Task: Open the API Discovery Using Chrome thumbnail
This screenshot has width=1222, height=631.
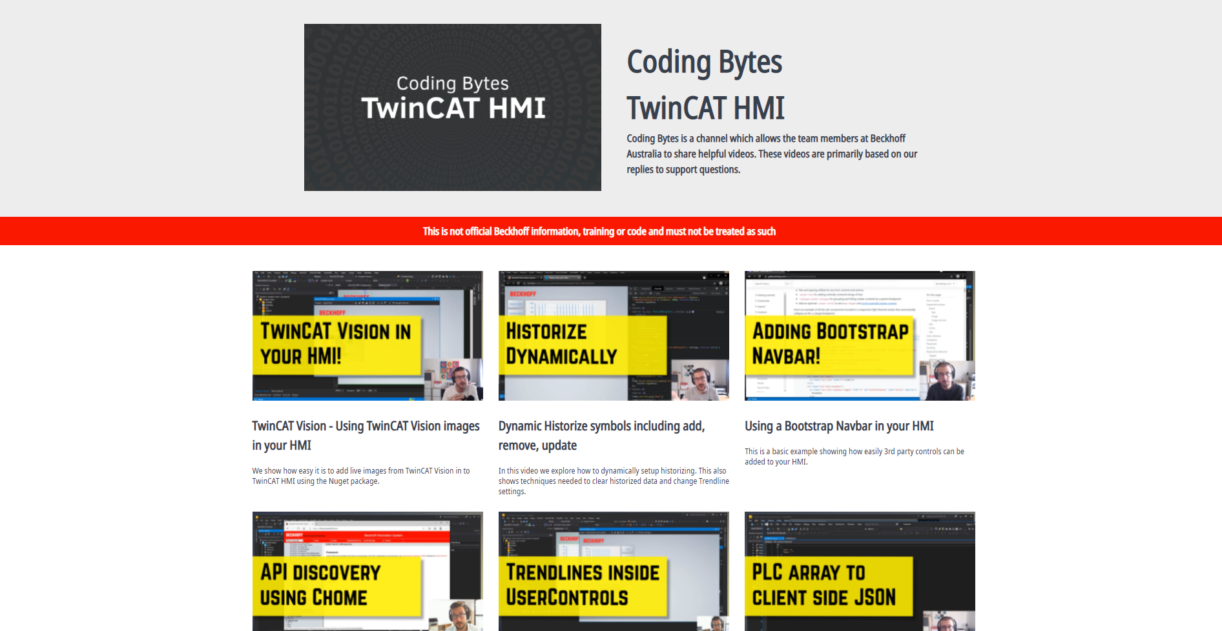Action: click(x=368, y=572)
